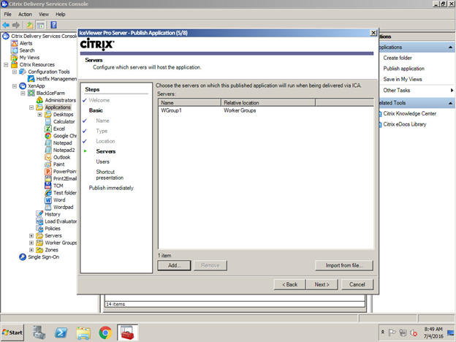Sort by Relative location column header

pos(268,102)
